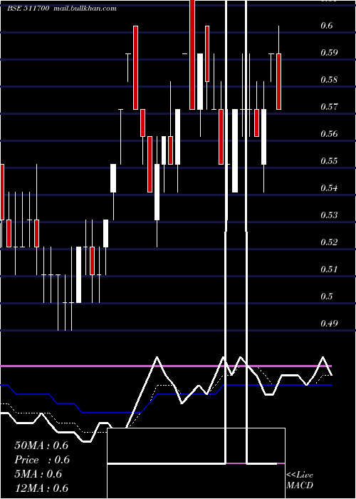
Task: Select the 0.55 price axis label
Action: tap(329, 160)
